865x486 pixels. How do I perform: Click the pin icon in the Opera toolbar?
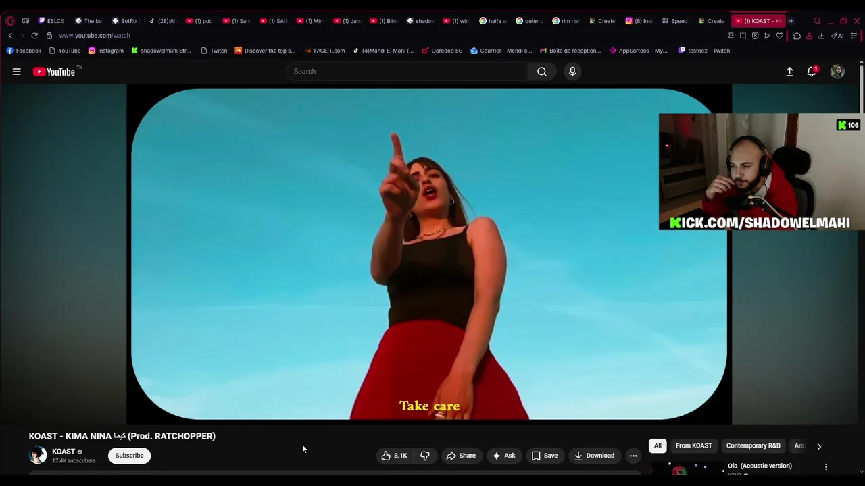[x=731, y=36]
